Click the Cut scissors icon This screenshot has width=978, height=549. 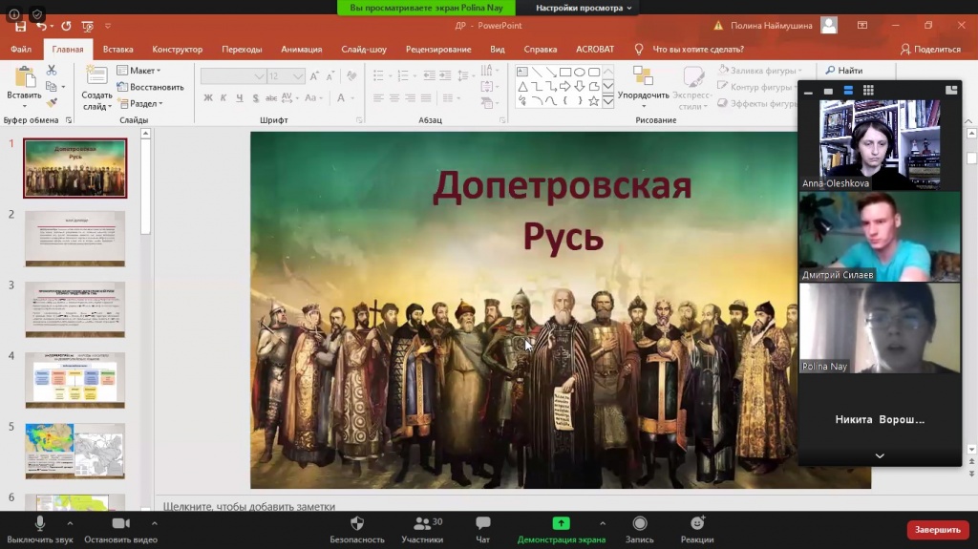tap(52, 71)
